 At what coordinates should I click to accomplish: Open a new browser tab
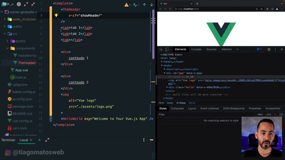pyautogui.click(x=197, y=4)
